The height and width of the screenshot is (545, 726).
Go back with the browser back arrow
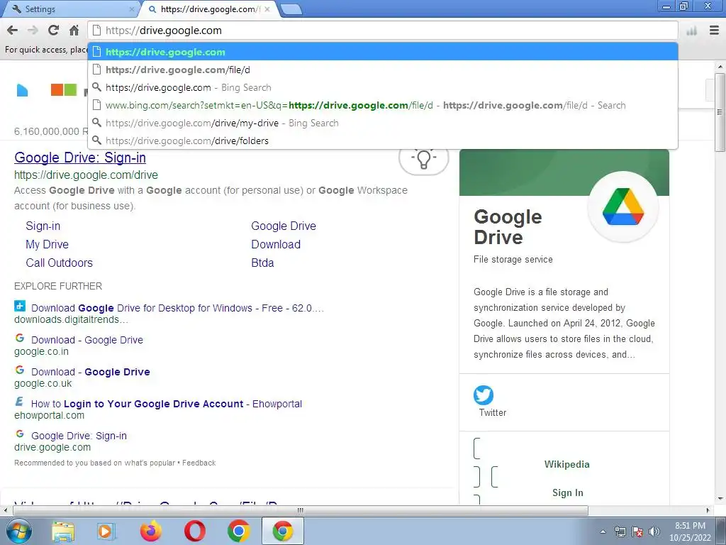click(x=13, y=31)
